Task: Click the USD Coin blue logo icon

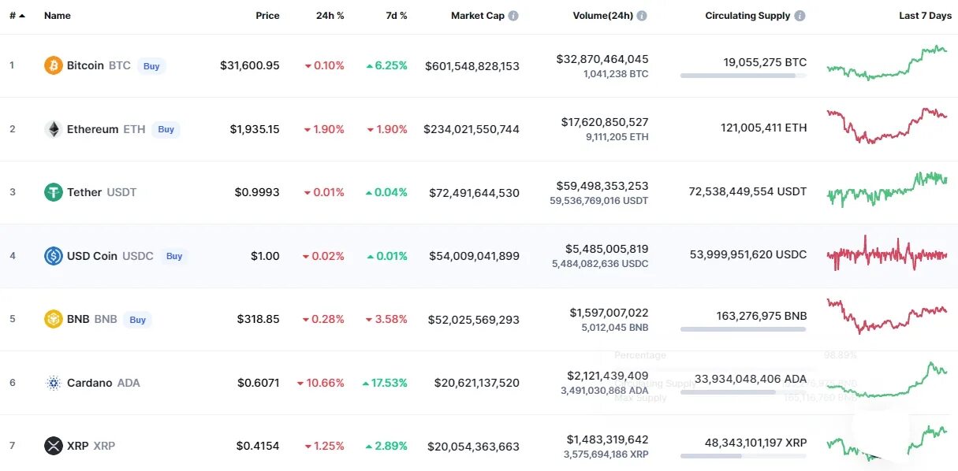Action: coord(53,256)
